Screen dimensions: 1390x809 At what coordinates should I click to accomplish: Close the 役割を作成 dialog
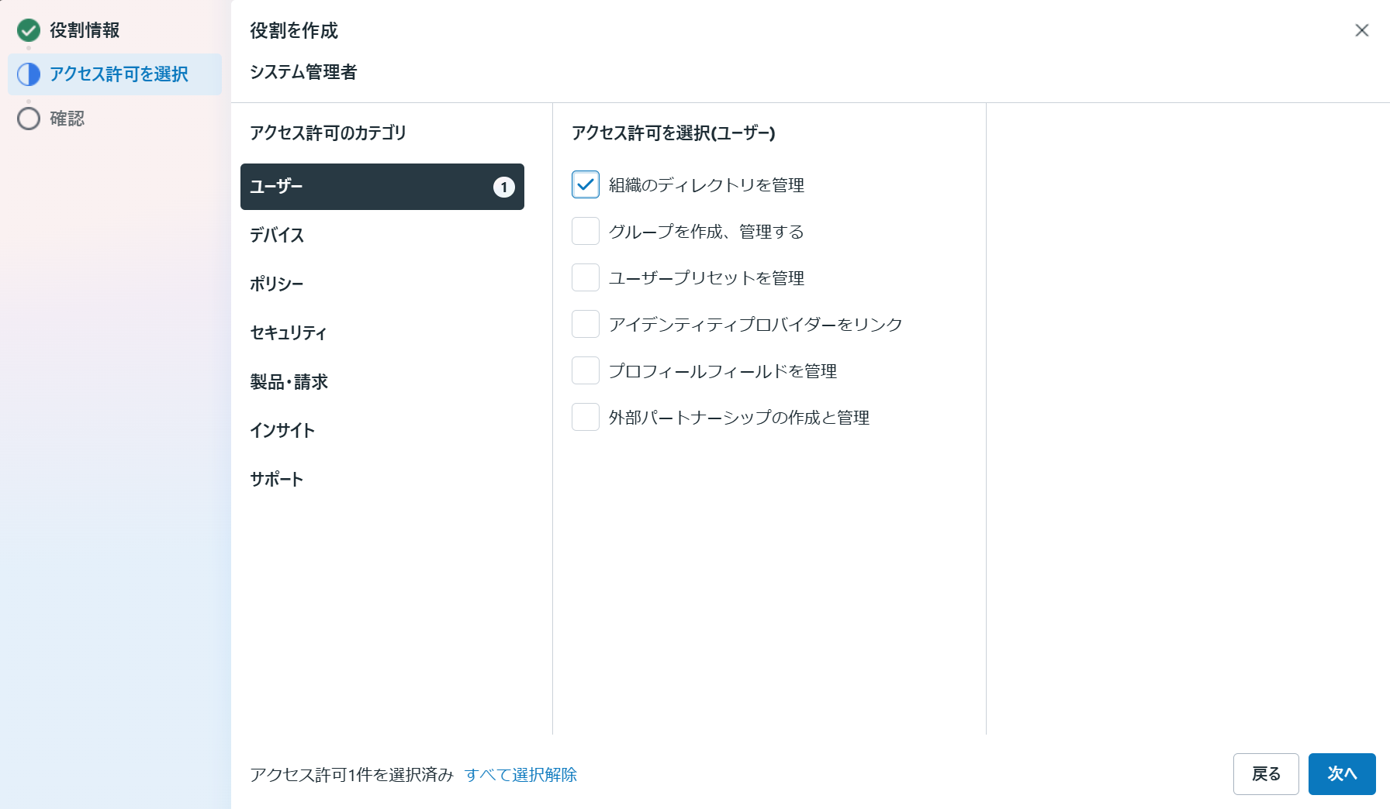pos(1361,30)
